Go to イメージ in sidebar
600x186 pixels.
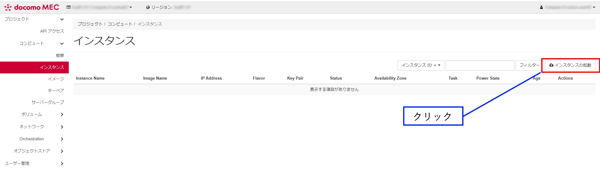point(56,79)
